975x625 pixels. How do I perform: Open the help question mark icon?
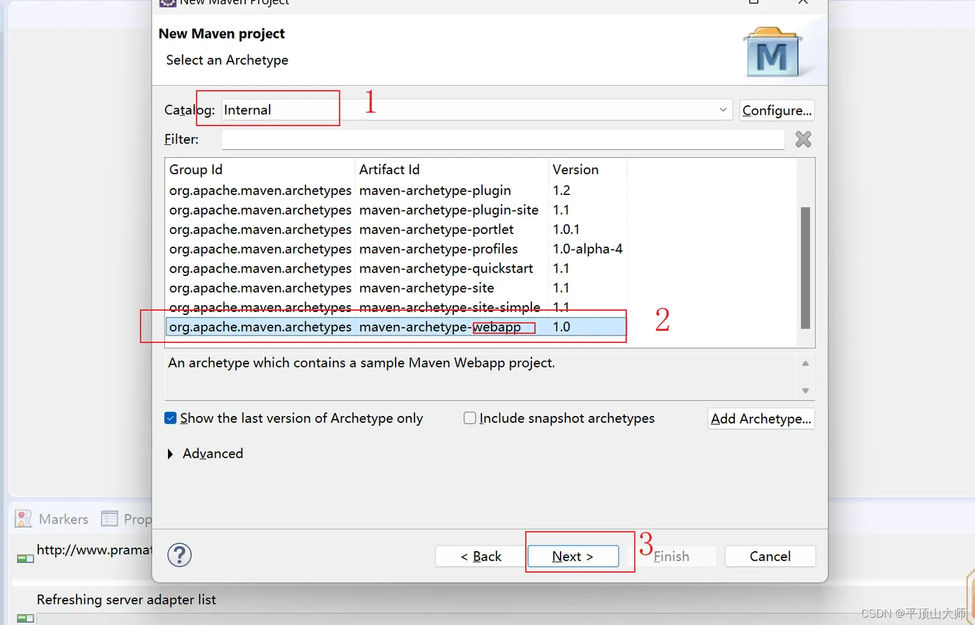(x=180, y=555)
